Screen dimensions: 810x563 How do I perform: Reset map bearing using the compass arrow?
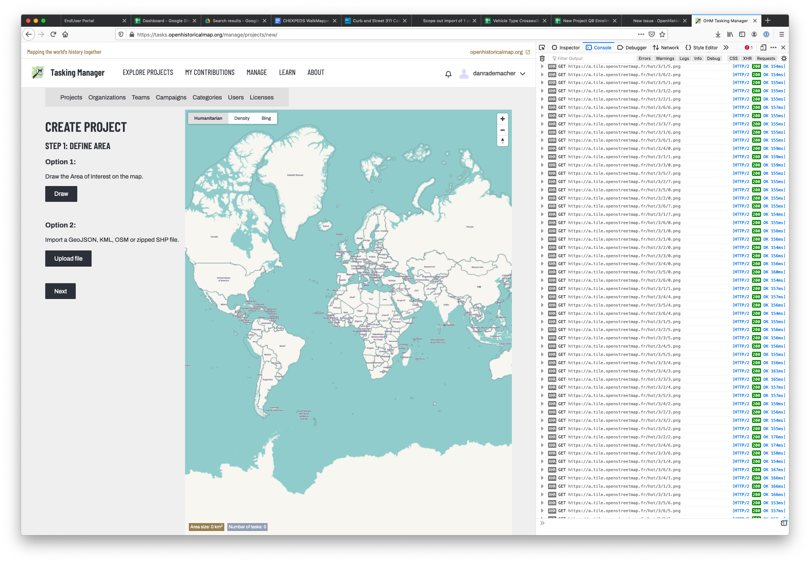coord(502,141)
